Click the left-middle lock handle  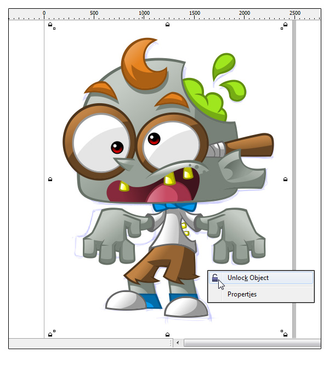click(x=50, y=180)
